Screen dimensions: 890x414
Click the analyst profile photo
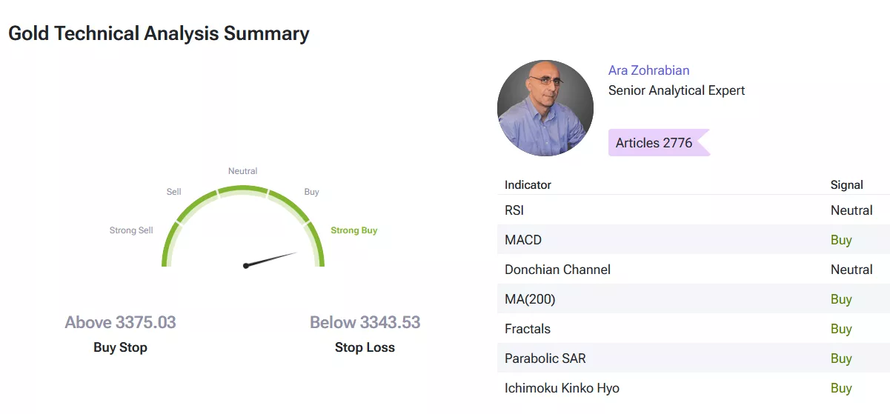545,108
